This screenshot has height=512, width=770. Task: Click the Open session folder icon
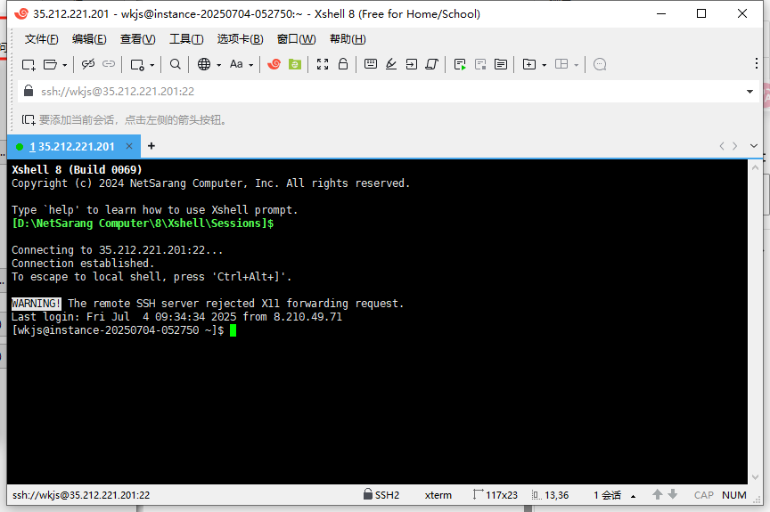point(50,64)
